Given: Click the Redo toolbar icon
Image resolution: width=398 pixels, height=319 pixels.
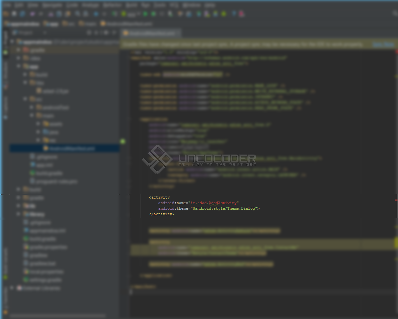Looking at the screenshot, I should 41,14.
